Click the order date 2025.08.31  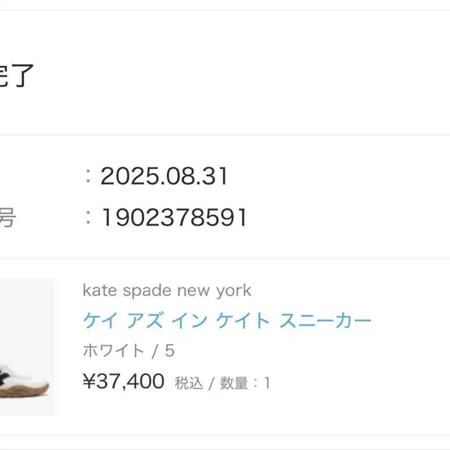coord(164,176)
